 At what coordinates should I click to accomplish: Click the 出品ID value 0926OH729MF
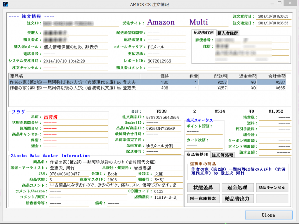[161, 129]
